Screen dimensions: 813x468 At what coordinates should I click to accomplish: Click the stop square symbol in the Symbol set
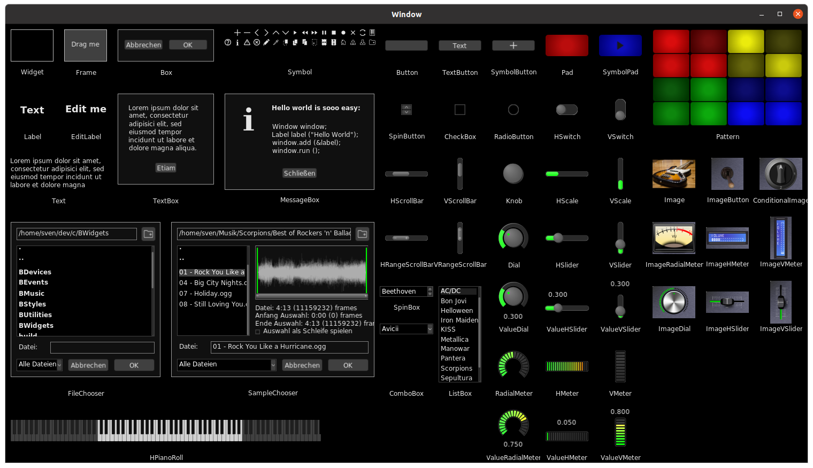point(334,33)
